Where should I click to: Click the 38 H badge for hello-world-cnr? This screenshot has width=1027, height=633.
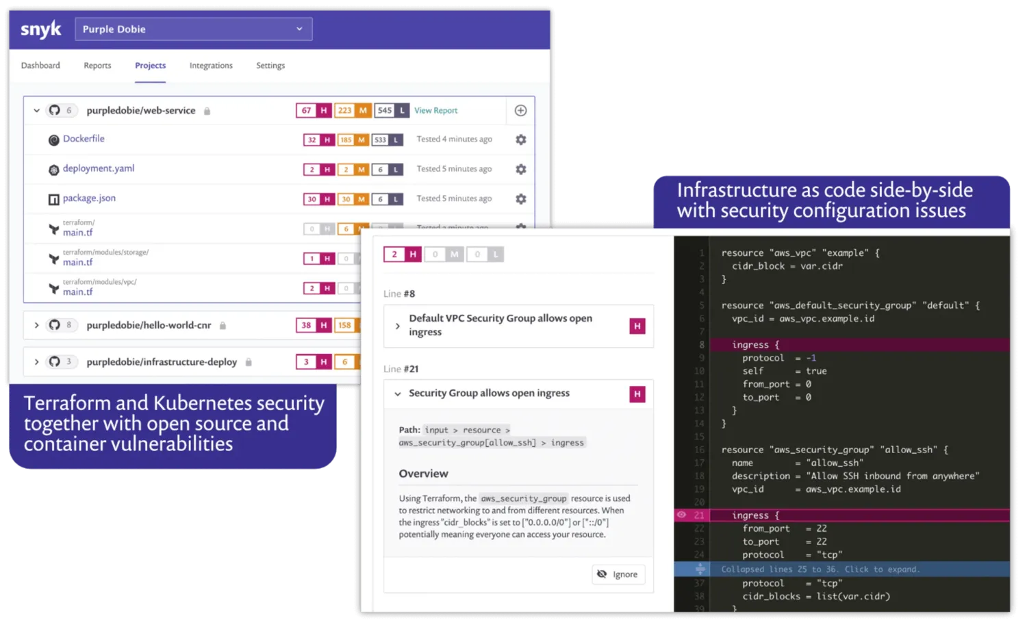click(315, 325)
